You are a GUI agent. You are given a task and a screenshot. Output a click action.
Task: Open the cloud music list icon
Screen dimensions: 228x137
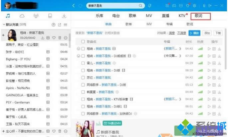coord(22,16)
